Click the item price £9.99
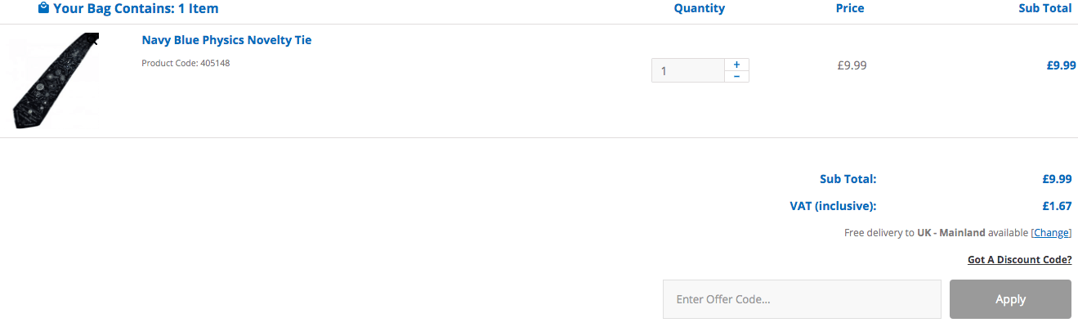Image resolution: width=1078 pixels, height=327 pixels. click(852, 65)
